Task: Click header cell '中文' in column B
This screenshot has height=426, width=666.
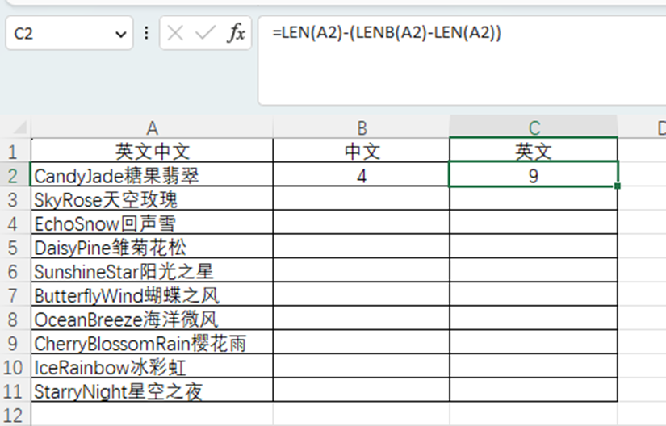Action: pos(361,151)
